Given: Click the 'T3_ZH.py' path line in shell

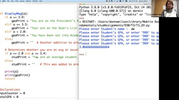Looking at the screenshot, I should tap(114, 25).
